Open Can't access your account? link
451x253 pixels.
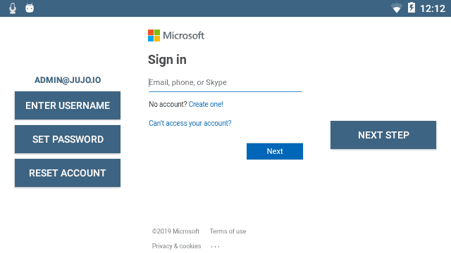pos(190,123)
